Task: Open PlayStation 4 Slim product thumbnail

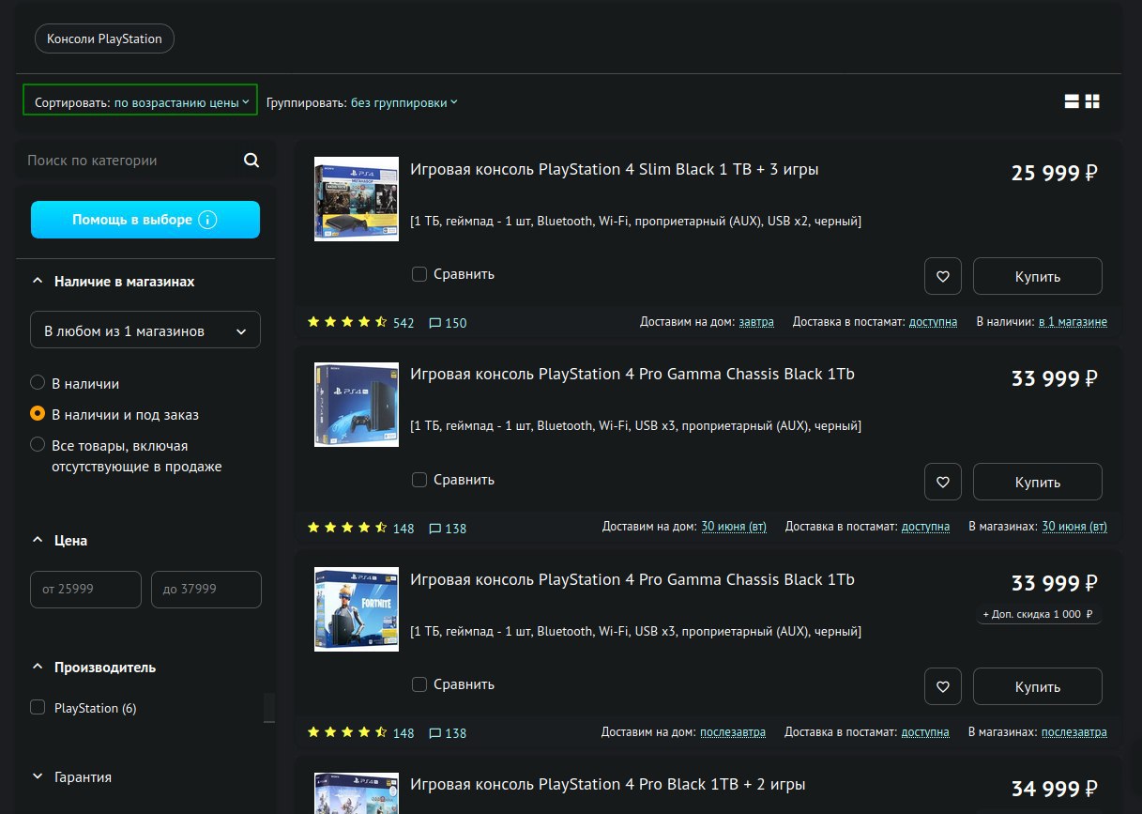Action: point(357,199)
